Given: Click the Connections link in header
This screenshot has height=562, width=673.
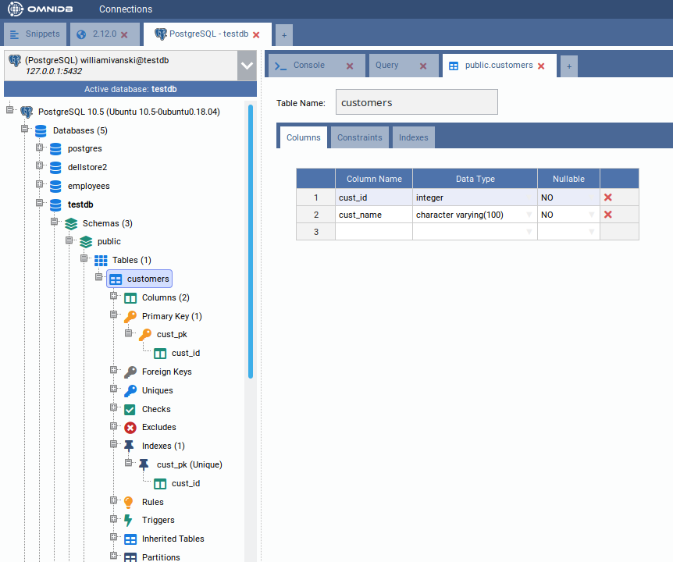Looking at the screenshot, I should [126, 9].
